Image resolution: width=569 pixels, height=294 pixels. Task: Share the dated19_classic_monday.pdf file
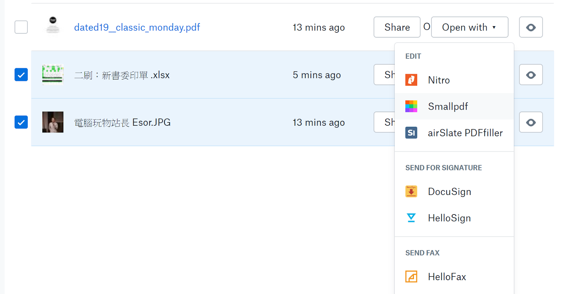click(x=397, y=27)
